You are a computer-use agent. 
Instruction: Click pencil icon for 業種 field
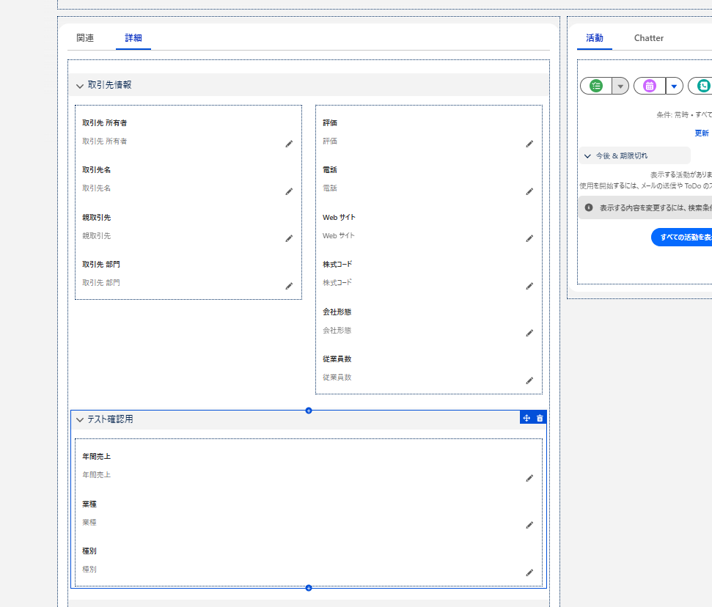point(529,526)
